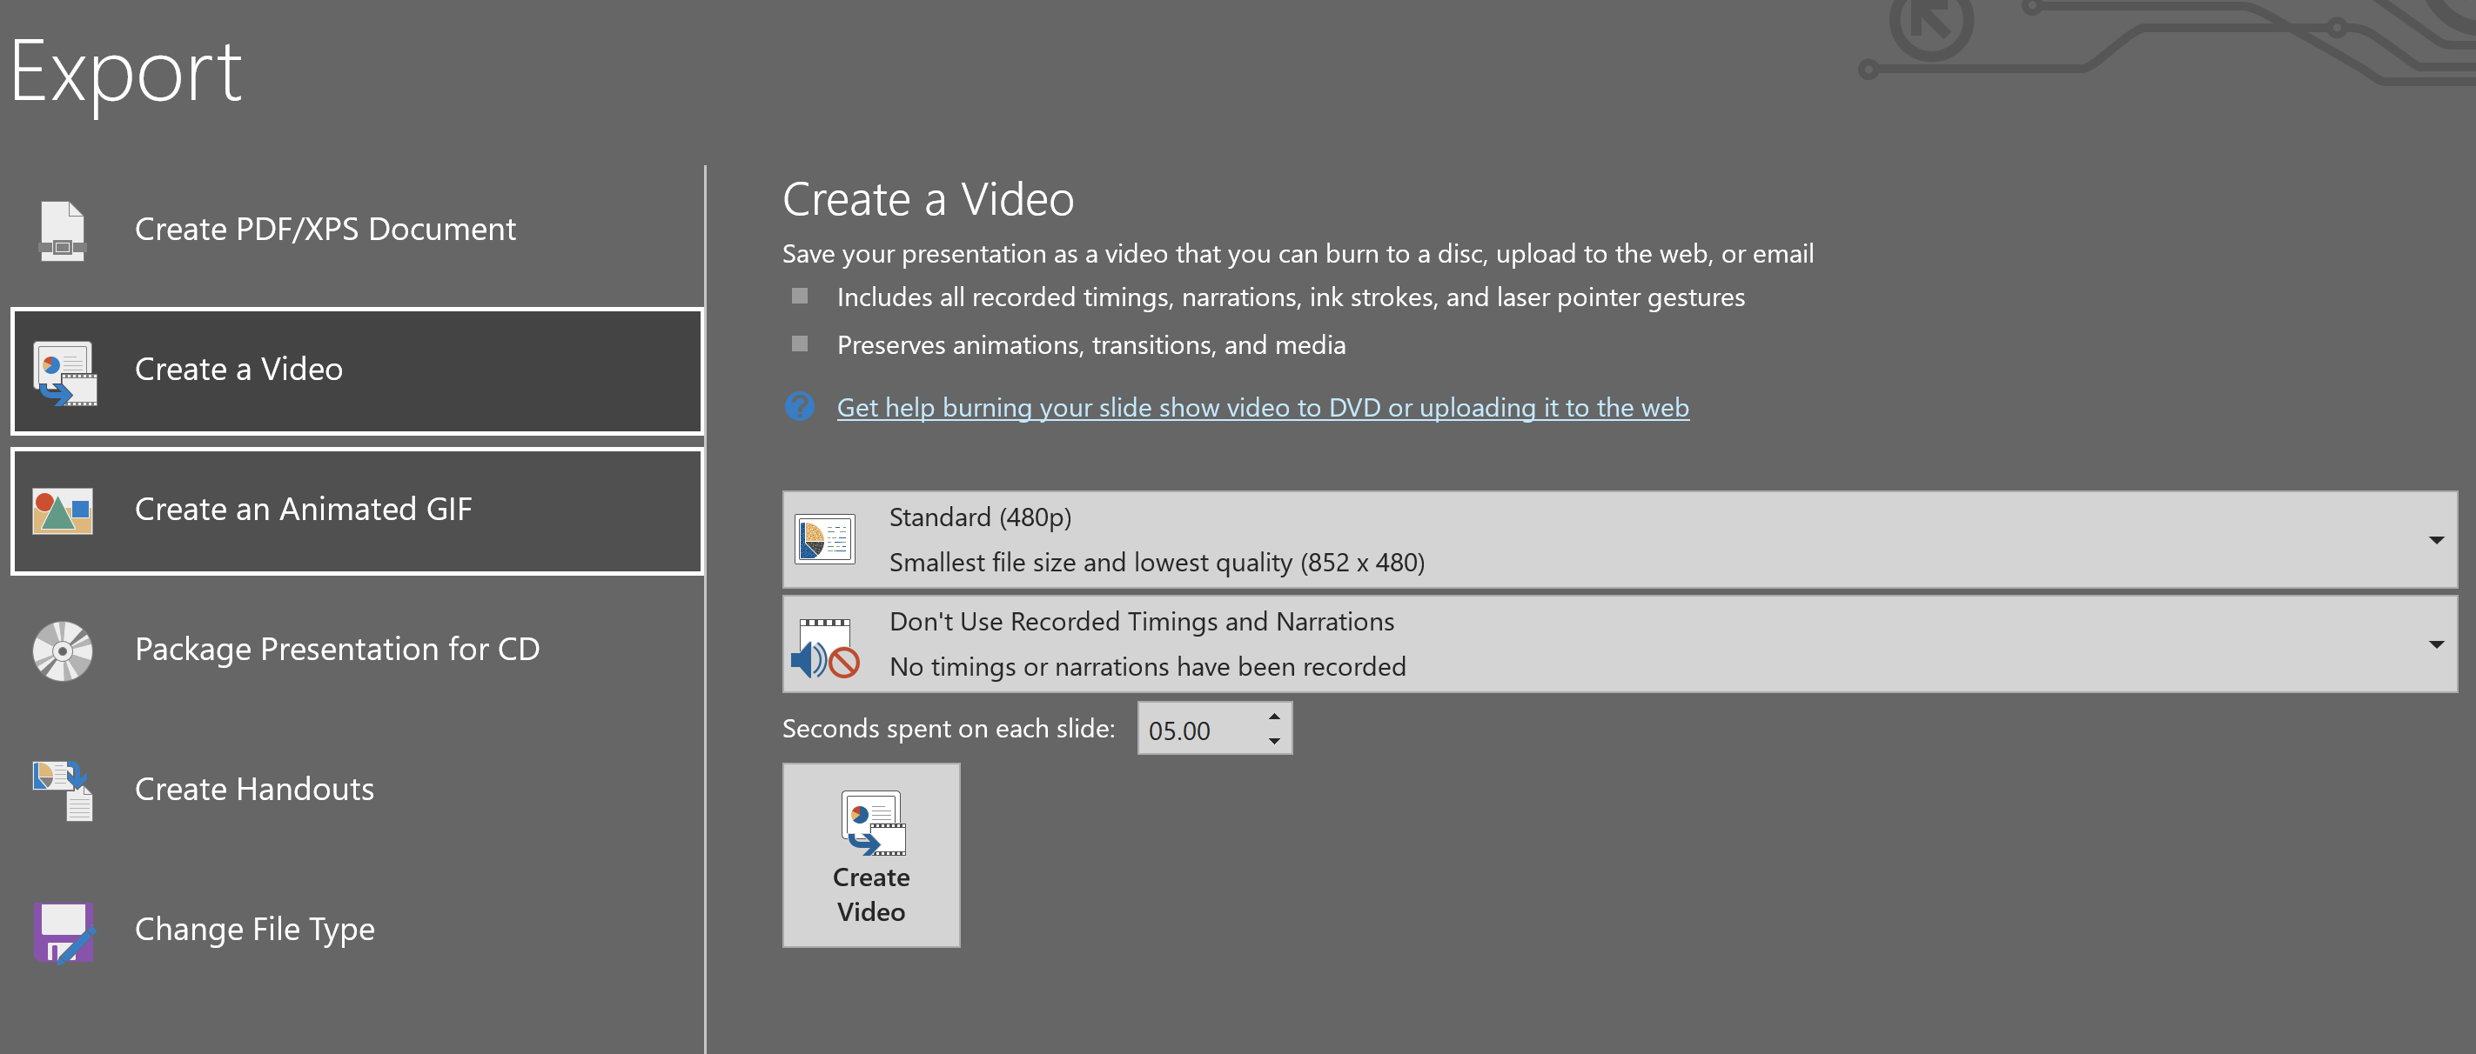Select Create Handouts option
Image resolution: width=2476 pixels, height=1054 pixels.
click(x=357, y=790)
